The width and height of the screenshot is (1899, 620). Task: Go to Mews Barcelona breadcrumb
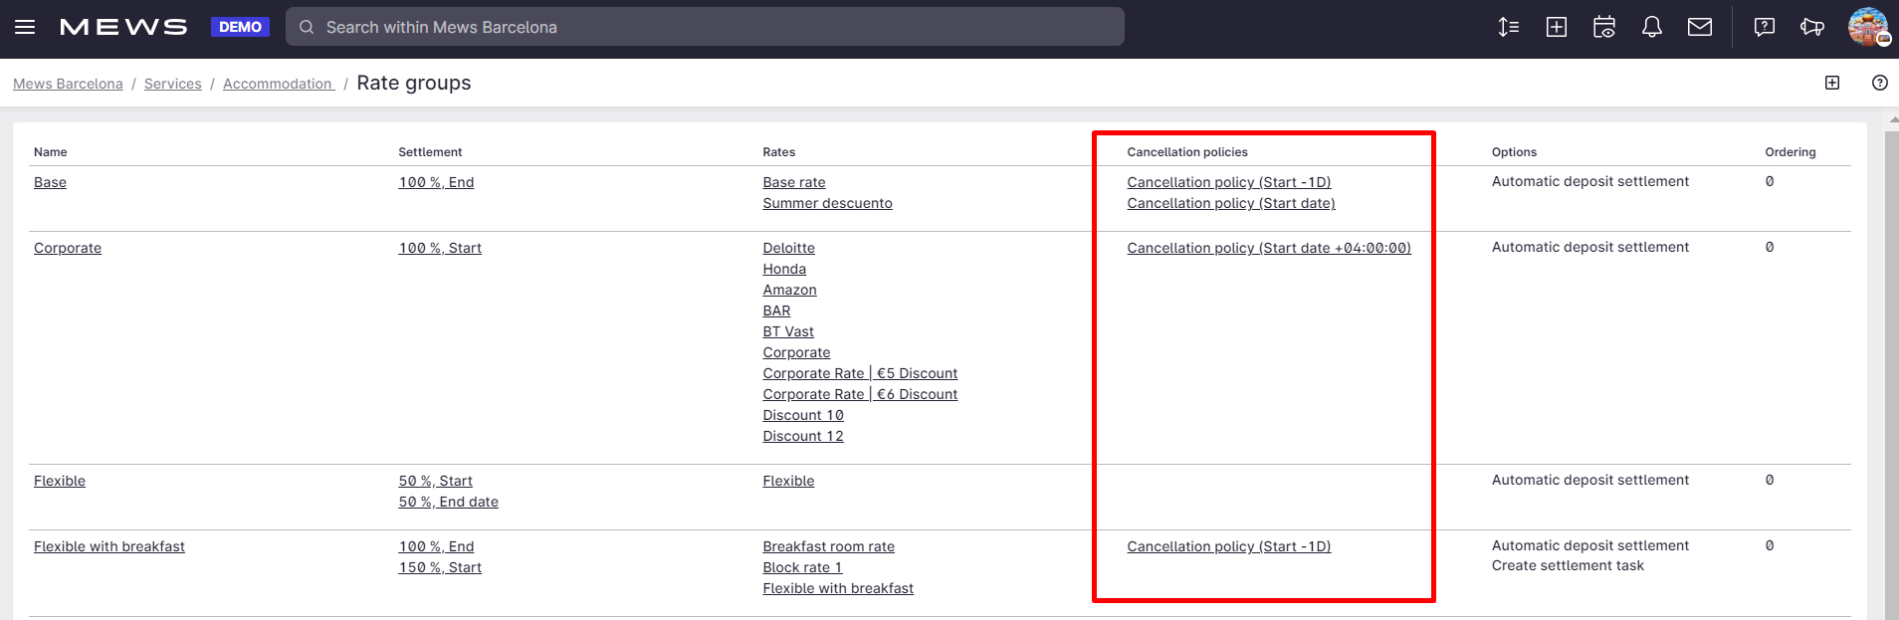pyautogui.click(x=68, y=84)
